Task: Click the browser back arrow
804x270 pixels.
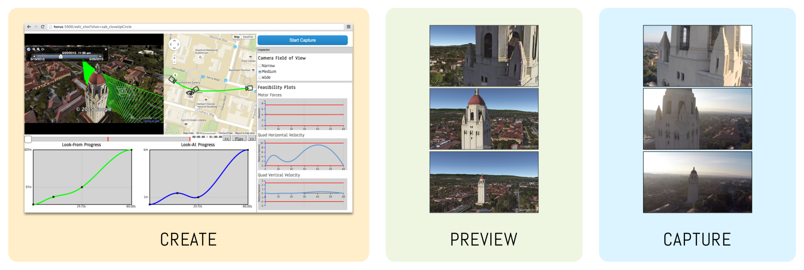Action: pos(29,27)
